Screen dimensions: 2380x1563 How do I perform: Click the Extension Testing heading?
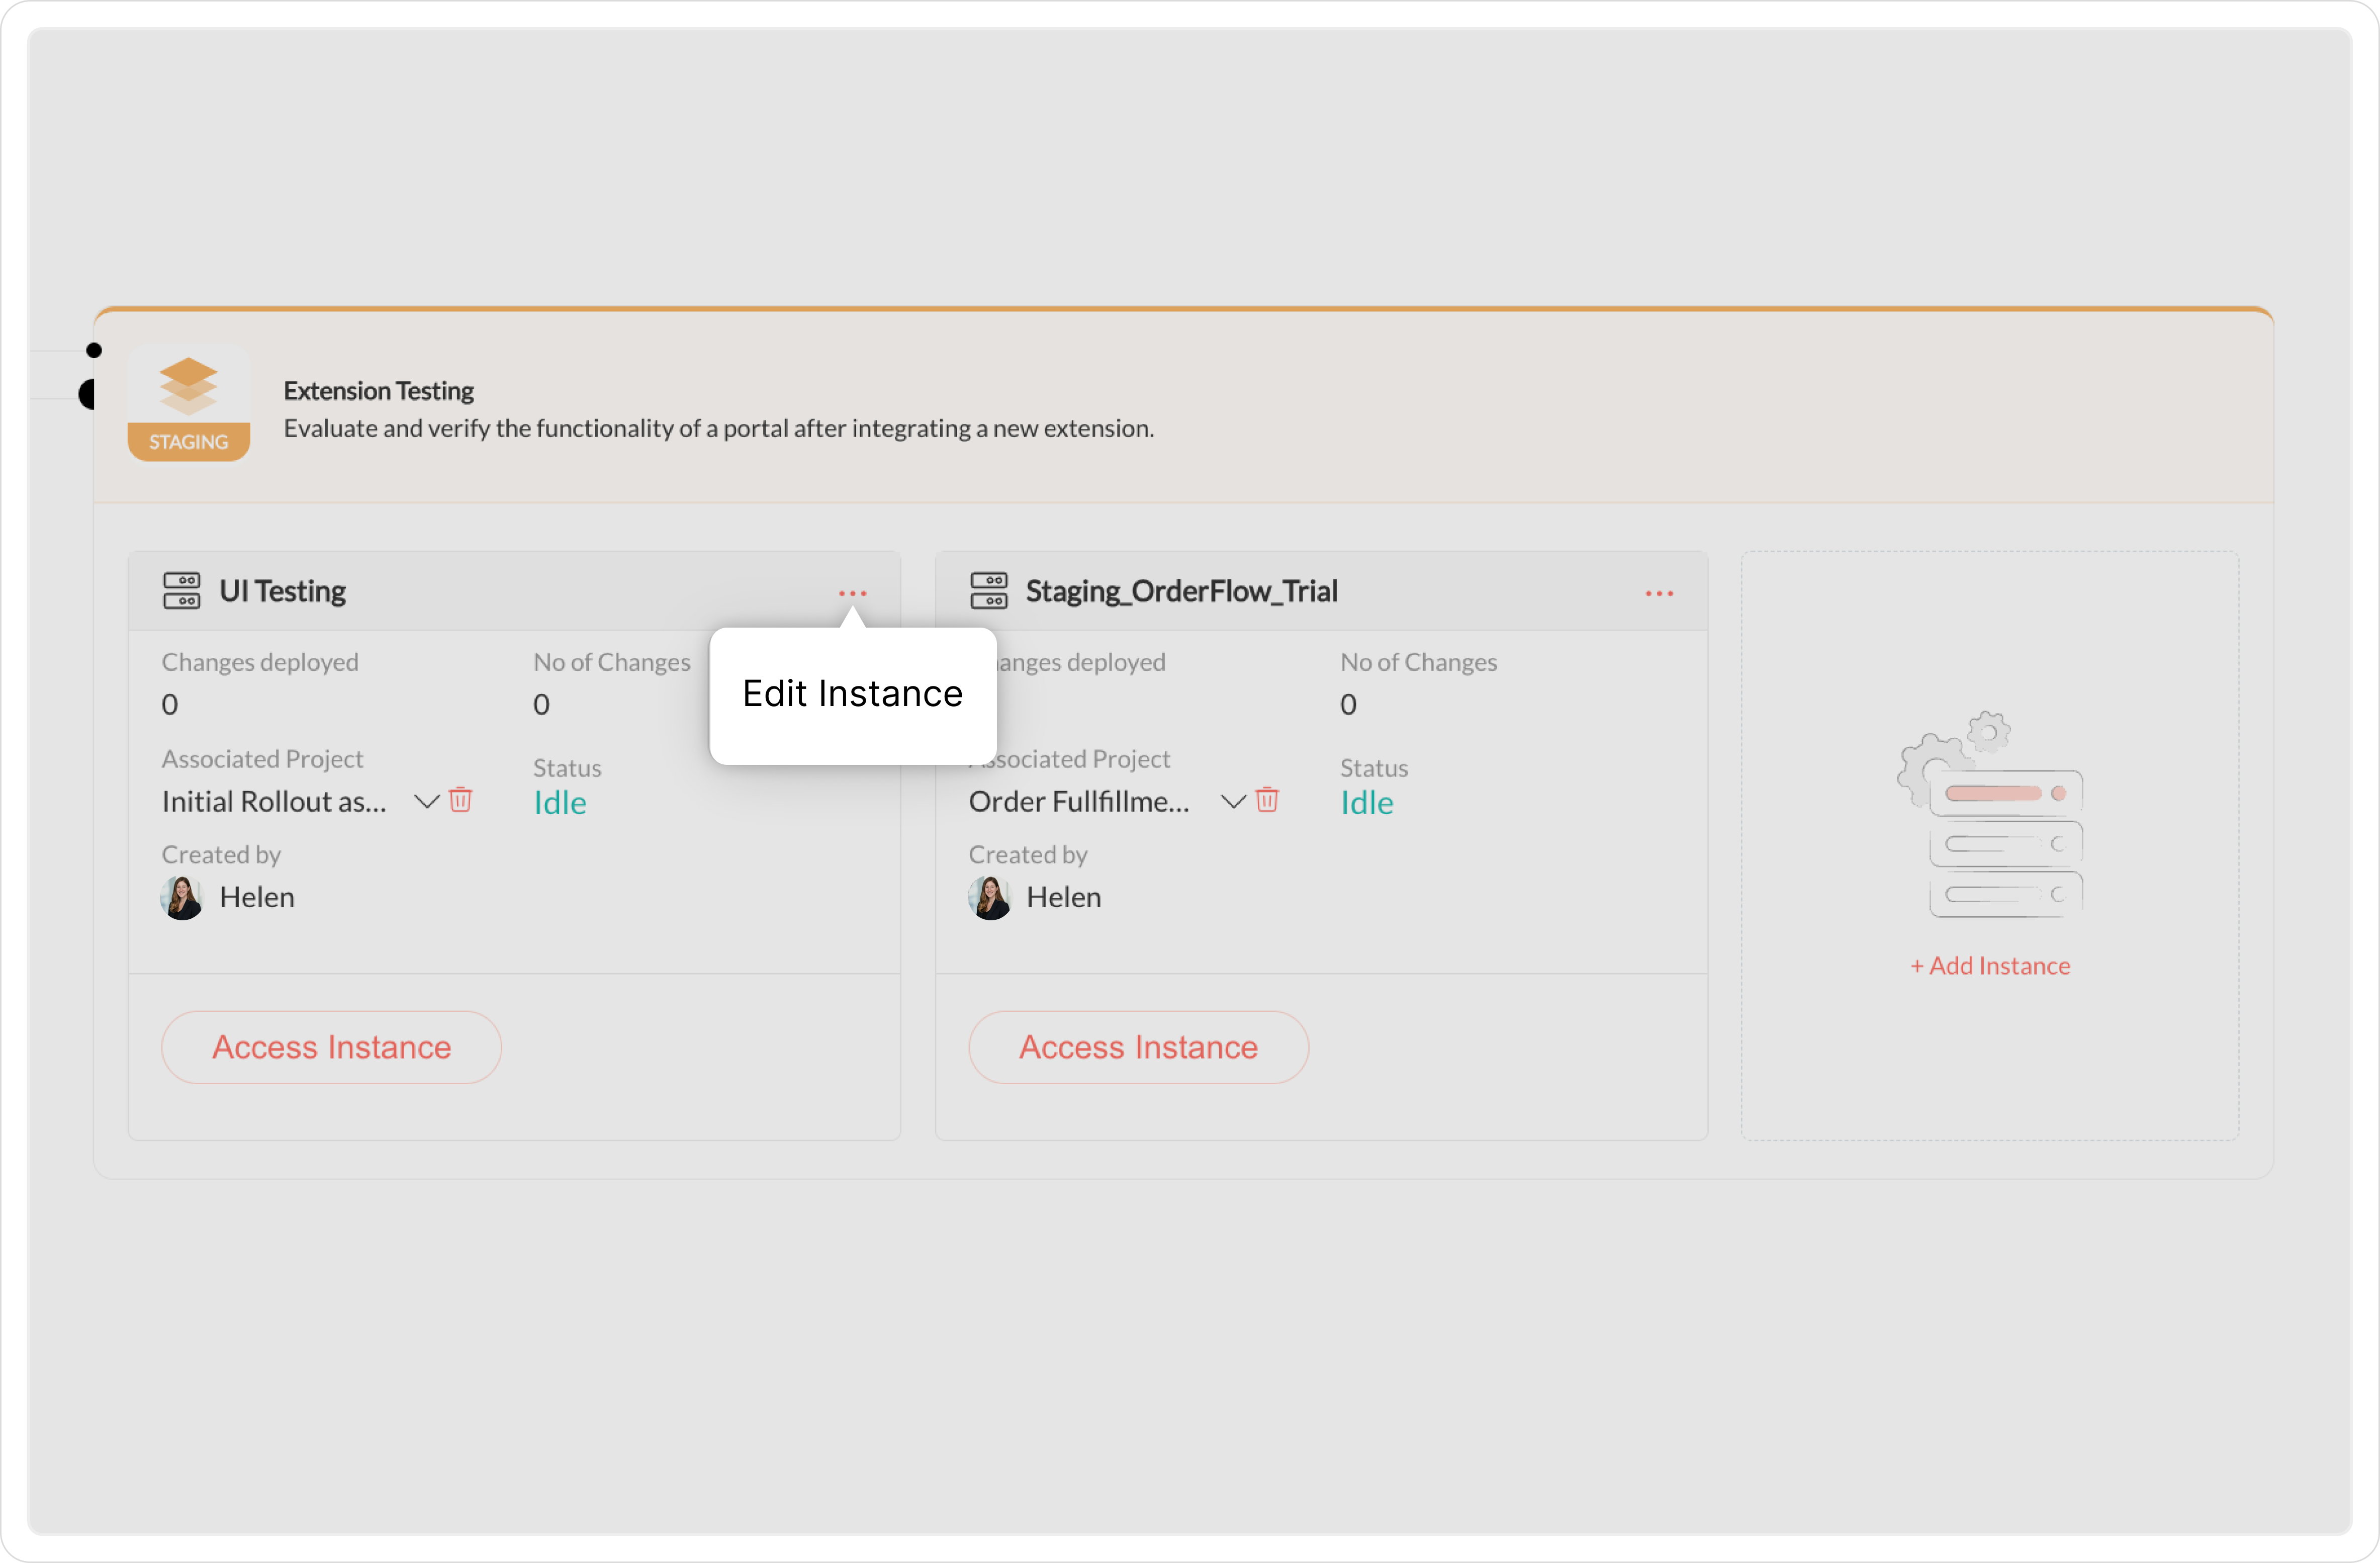378,391
